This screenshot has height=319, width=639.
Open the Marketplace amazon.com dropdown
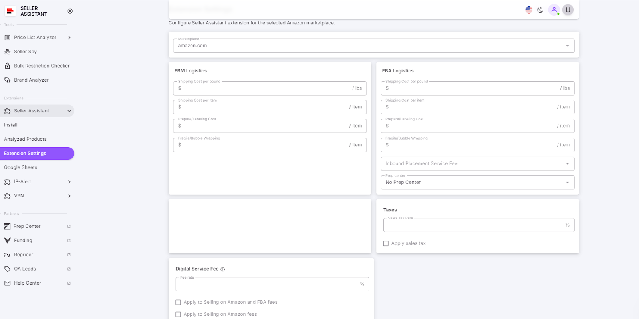(x=374, y=46)
